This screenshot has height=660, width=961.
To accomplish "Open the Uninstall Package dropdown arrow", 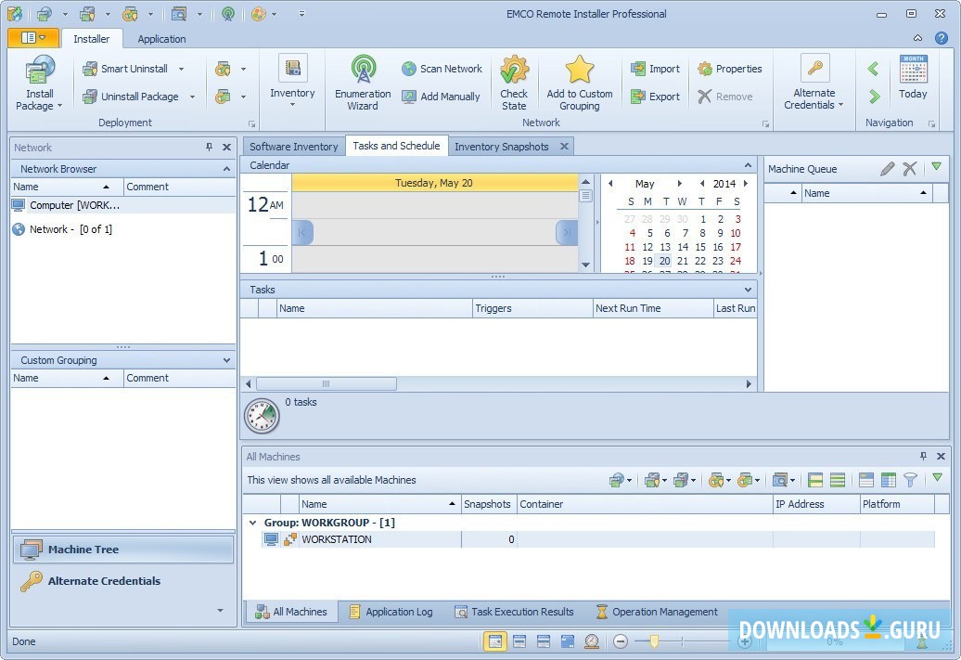I will (192, 97).
